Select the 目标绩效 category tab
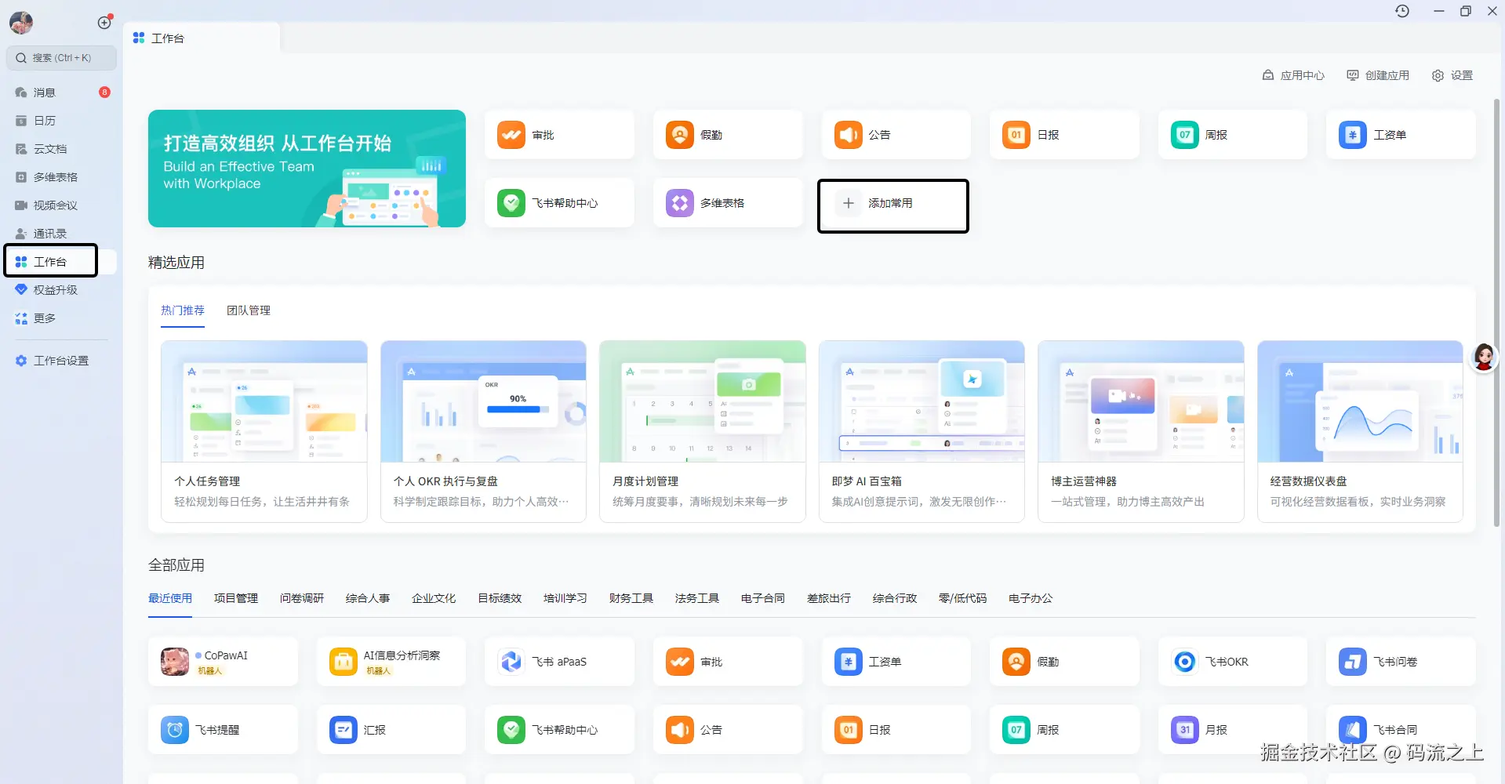This screenshot has height=784, width=1505. click(500, 598)
